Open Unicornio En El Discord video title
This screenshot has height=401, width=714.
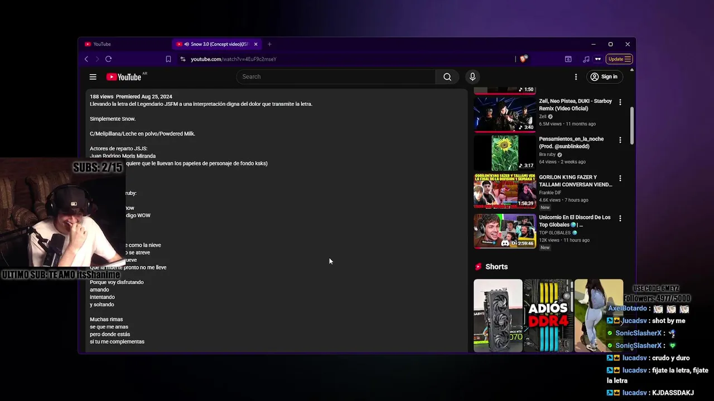click(575, 221)
